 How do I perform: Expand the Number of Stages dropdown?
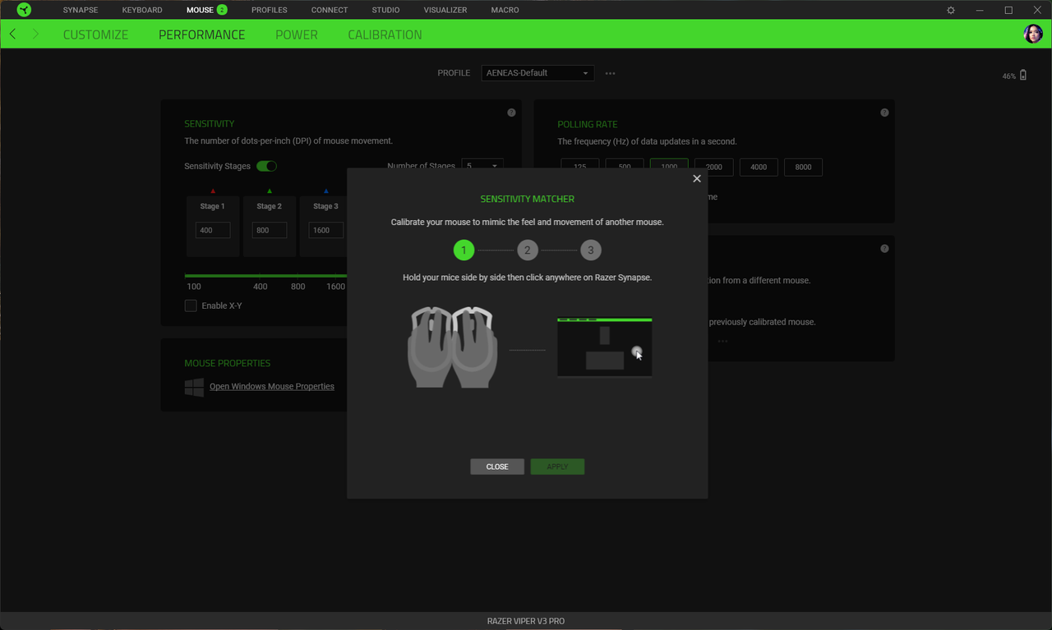[482, 163]
